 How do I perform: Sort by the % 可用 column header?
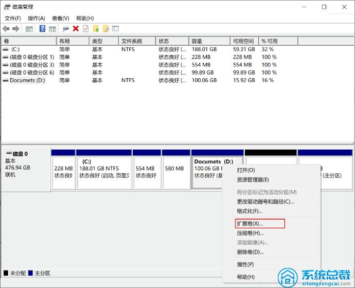pos(278,41)
